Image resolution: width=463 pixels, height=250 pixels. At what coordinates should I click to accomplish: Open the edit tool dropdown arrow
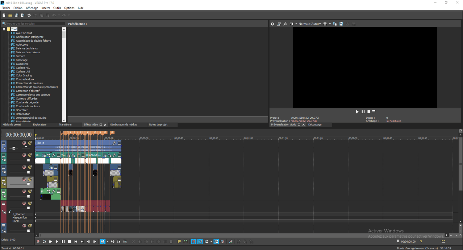pos(107,242)
